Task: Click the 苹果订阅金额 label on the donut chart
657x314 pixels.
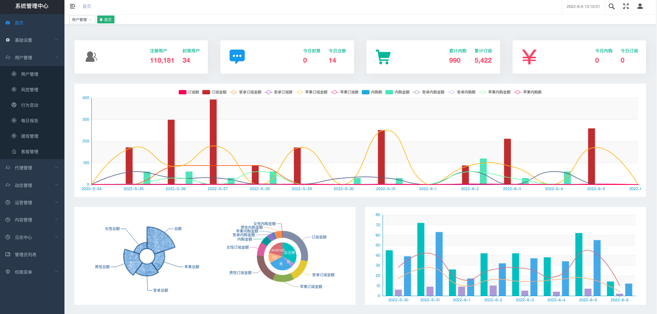Action: [311, 286]
